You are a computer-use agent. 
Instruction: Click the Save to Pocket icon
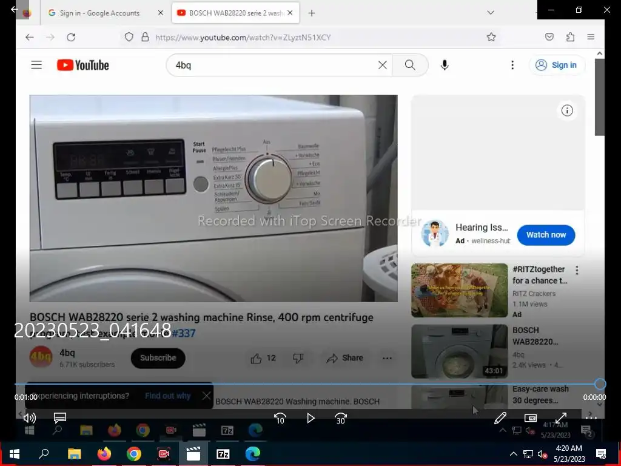[549, 37]
